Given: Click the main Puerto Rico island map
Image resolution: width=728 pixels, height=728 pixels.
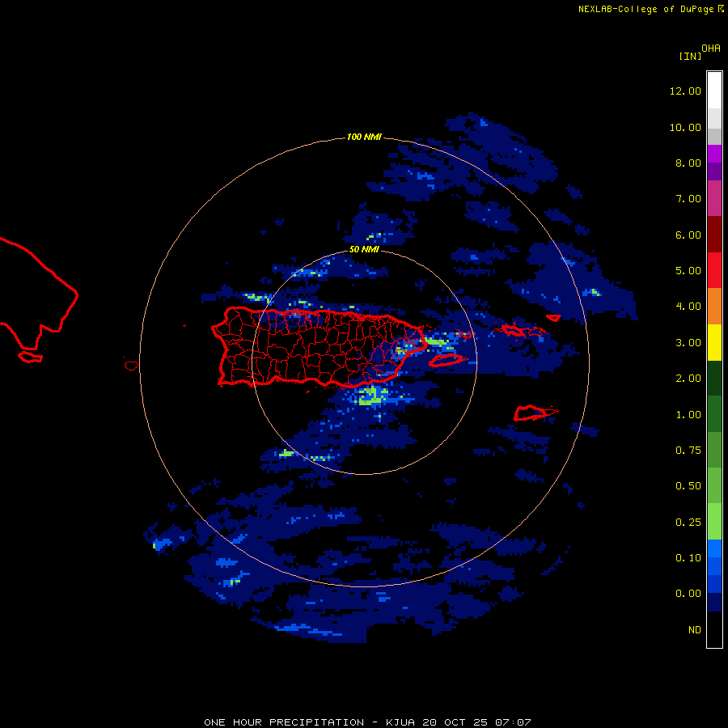Looking at the screenshot, I should [x=319, y=346].
